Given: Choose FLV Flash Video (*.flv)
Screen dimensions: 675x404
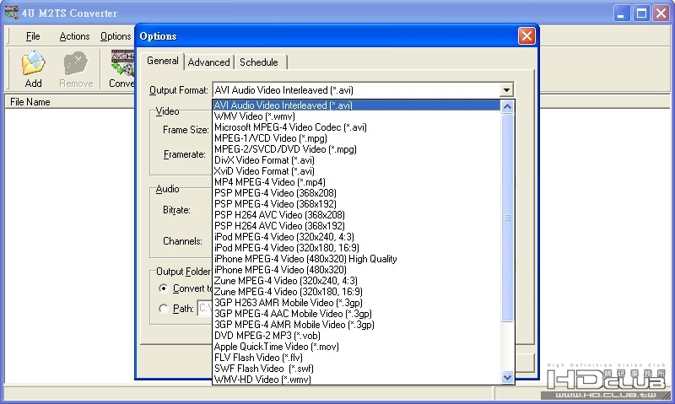Looking at the screenshot, I should pos(356,358).
